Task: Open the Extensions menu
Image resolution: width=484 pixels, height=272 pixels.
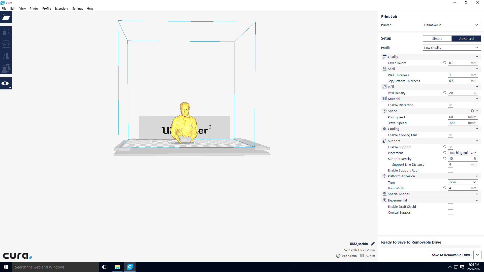Action: (62, 8)
